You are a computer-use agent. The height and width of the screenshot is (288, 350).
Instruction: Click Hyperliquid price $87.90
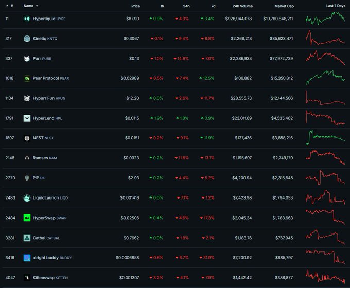pyautogui.click(x=133, y=19)
